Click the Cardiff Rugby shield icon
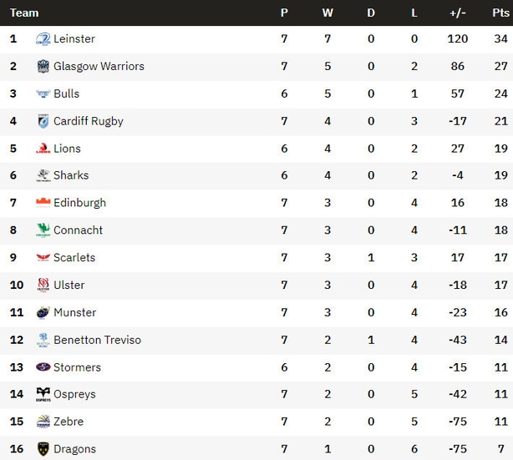513x460 pixels. pos(43,121)
